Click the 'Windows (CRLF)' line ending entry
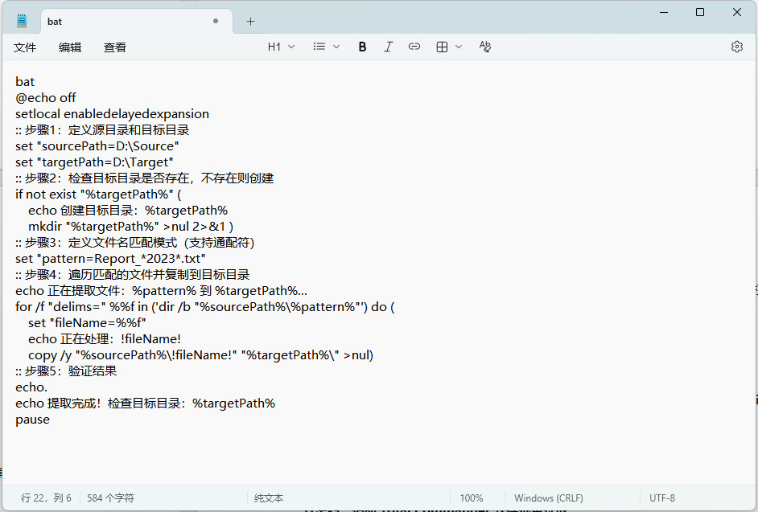 [x=549, y=498]
